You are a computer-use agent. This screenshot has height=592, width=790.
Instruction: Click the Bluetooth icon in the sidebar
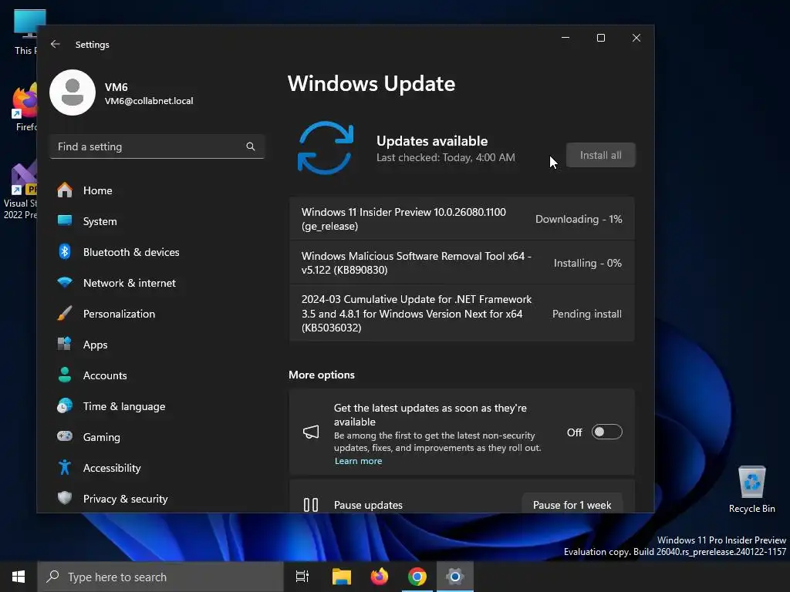(65, 252)
